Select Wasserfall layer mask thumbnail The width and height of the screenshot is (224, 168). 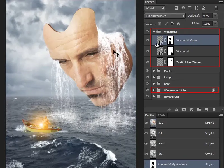click(x=171, y=51)
